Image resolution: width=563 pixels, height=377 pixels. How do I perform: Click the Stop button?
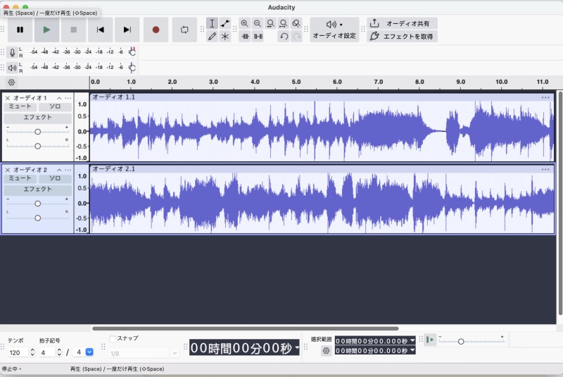click(x=74, y=30)
